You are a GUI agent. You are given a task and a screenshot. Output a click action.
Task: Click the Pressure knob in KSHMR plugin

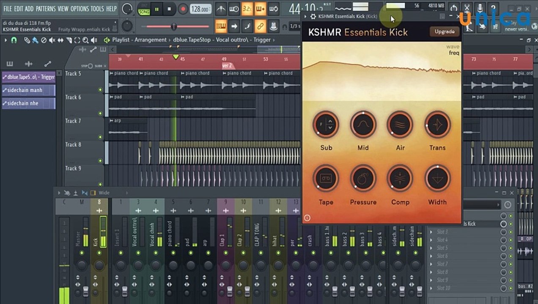click(363, 178)
